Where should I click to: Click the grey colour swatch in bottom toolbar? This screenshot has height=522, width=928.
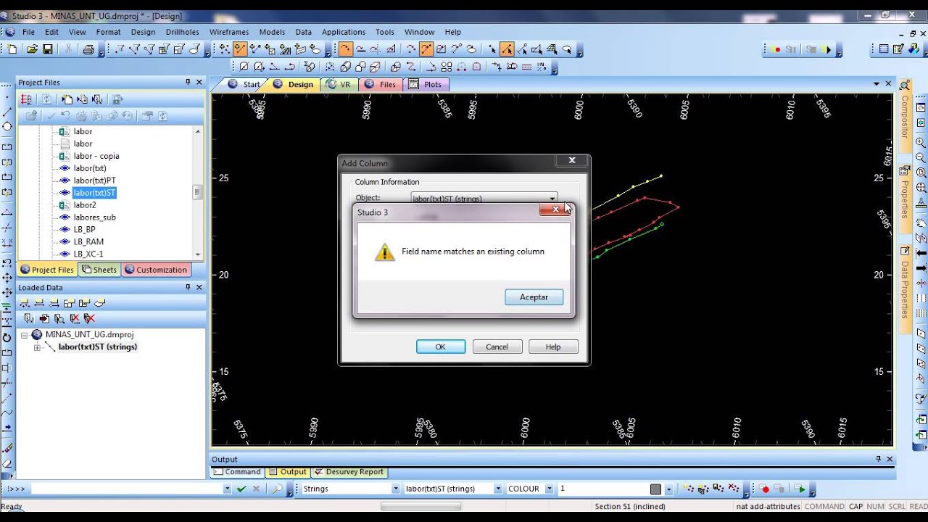[x=656, y=489]
